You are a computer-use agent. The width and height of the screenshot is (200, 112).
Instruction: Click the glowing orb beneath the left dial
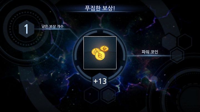(x=36, y=59)
